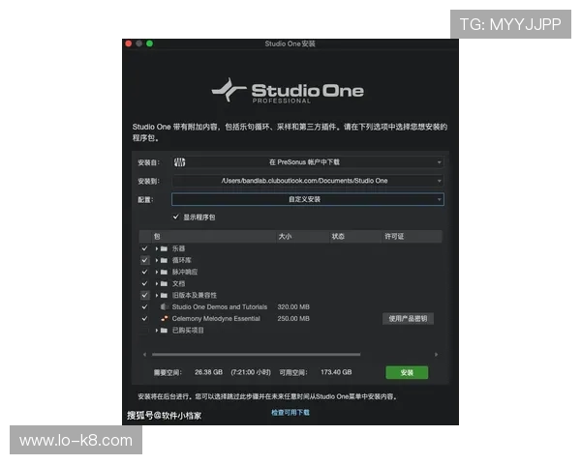Image resolution: width=581 pixels, height=464 pixels.
Task: Click the 26.38 GB required space value
Action: (208, 372)
